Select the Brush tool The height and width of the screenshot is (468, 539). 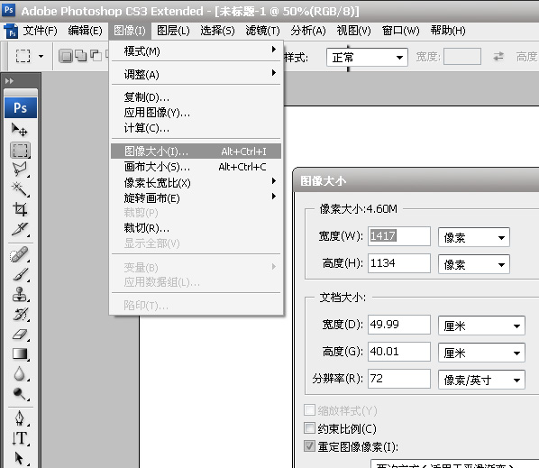pos(20,274)
